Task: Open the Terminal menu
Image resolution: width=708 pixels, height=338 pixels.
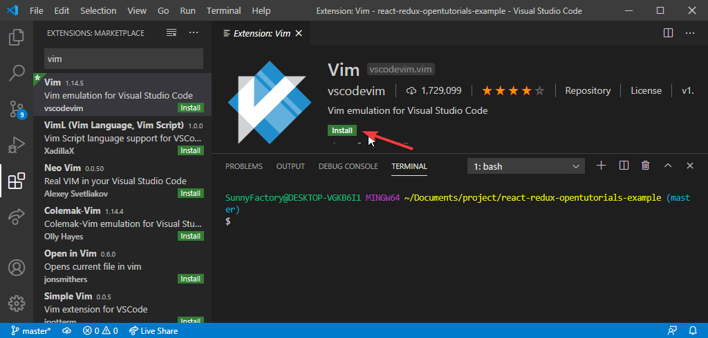Action: click(x=223, y=10)
